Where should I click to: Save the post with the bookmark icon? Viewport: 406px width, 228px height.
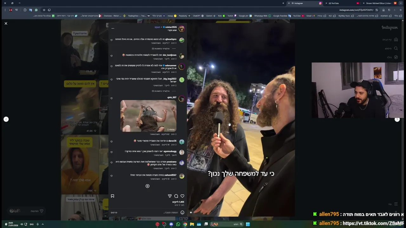[112, 196]
